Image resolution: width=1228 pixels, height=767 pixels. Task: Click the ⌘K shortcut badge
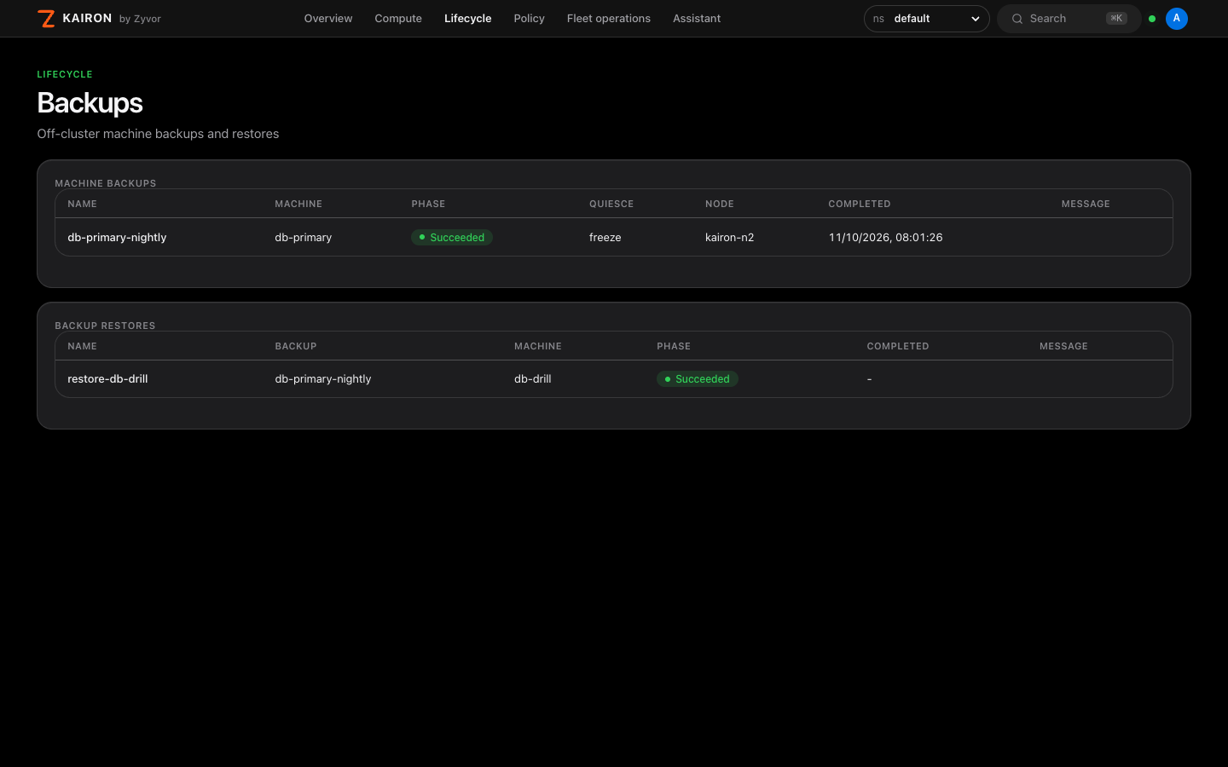[1116, 19]
